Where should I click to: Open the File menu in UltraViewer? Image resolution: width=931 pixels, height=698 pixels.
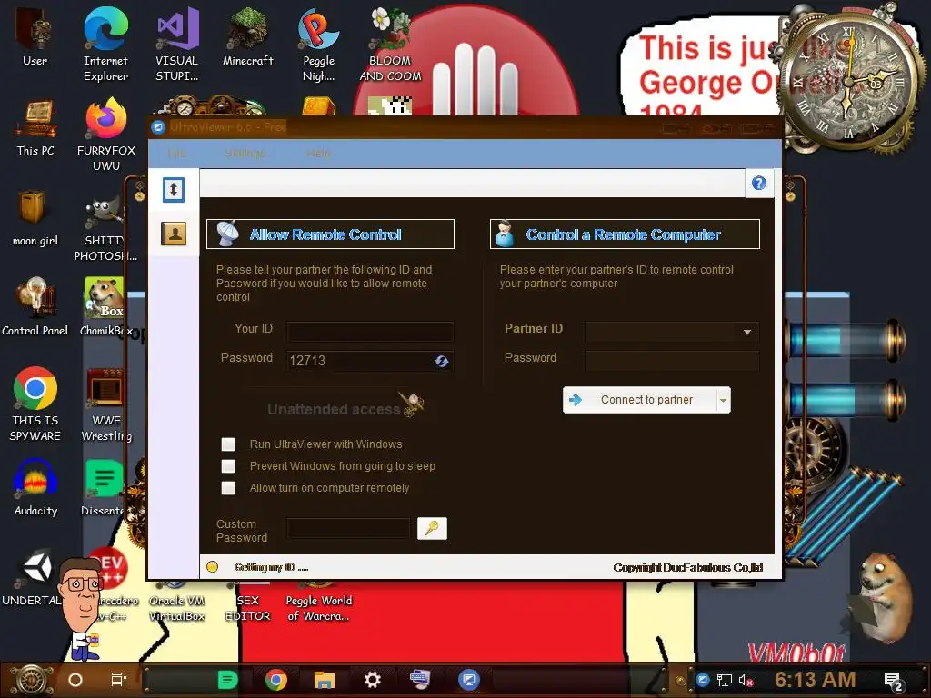point(176,153)
